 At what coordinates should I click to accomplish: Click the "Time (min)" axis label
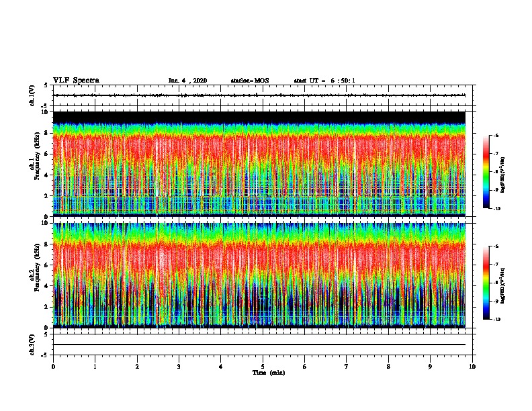[269, 373]
